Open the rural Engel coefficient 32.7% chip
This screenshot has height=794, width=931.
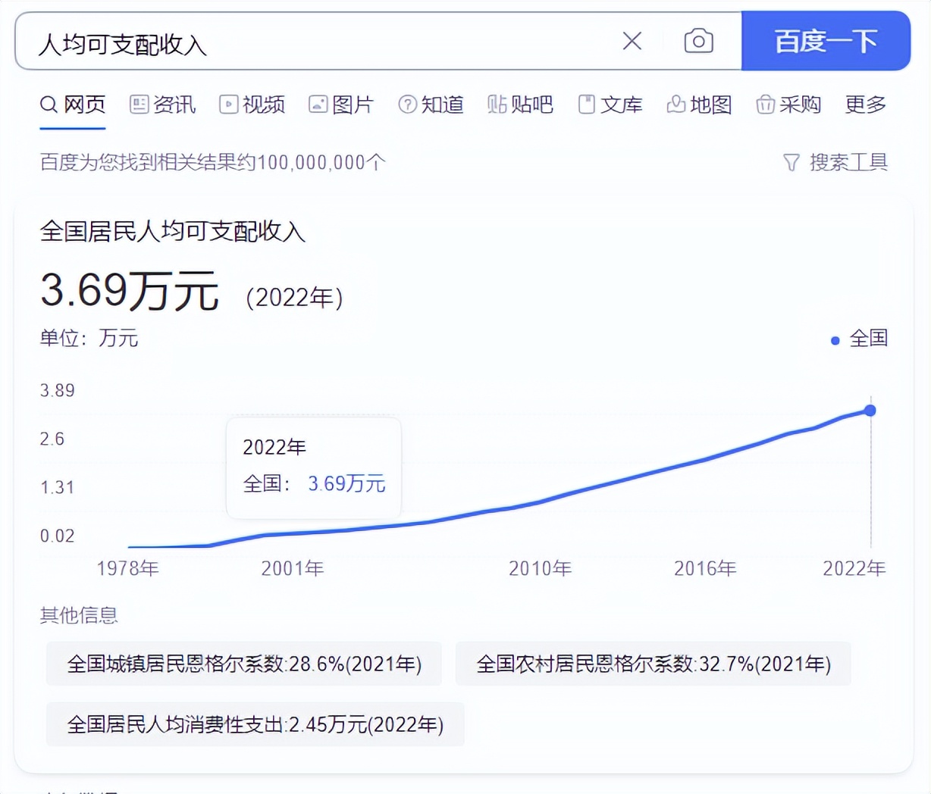tap(653, 664)
